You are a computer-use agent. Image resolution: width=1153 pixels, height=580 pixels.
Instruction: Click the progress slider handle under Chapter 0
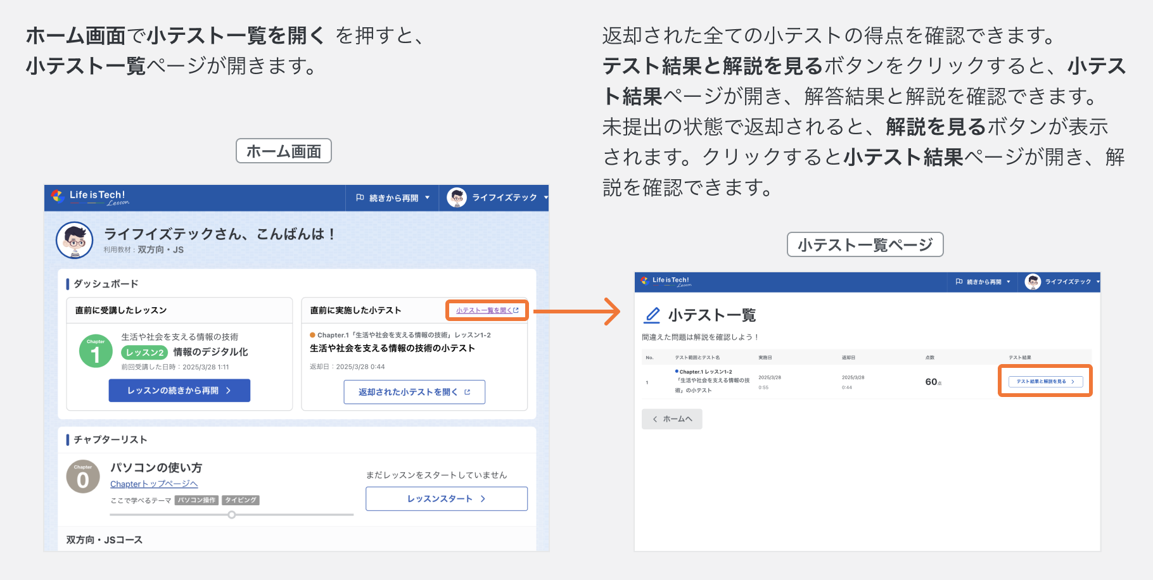pos(231,515)
